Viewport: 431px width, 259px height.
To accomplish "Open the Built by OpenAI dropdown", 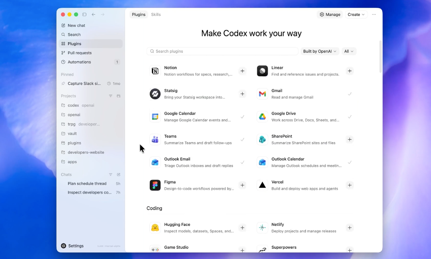I will 320,51.
